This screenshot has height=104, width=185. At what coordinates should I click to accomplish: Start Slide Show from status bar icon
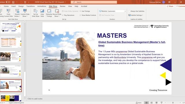(x=162, y=103)
